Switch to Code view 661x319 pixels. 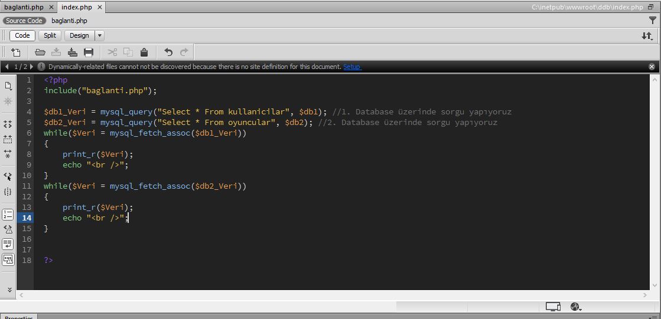(x=22, y=35)
